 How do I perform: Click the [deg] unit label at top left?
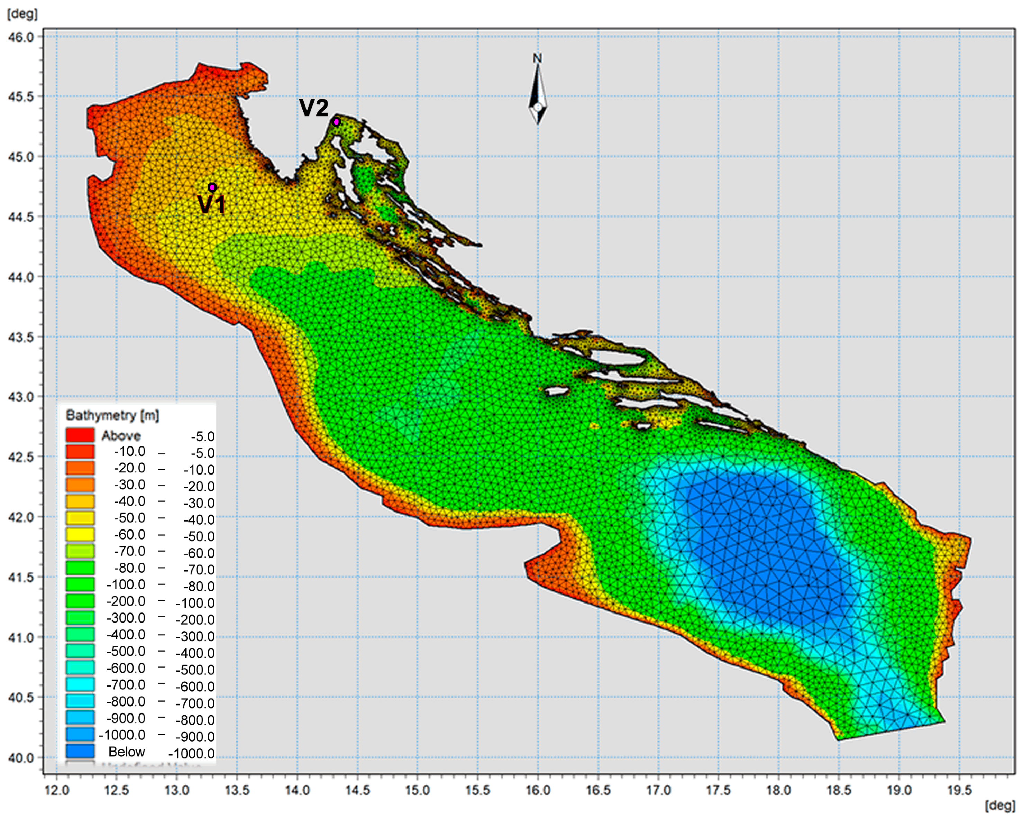pos(22,13)
